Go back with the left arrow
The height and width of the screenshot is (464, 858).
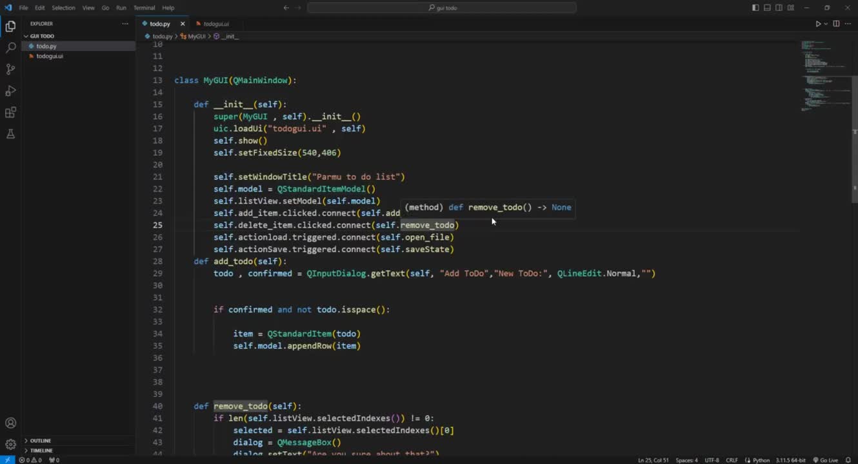point(286,8)
